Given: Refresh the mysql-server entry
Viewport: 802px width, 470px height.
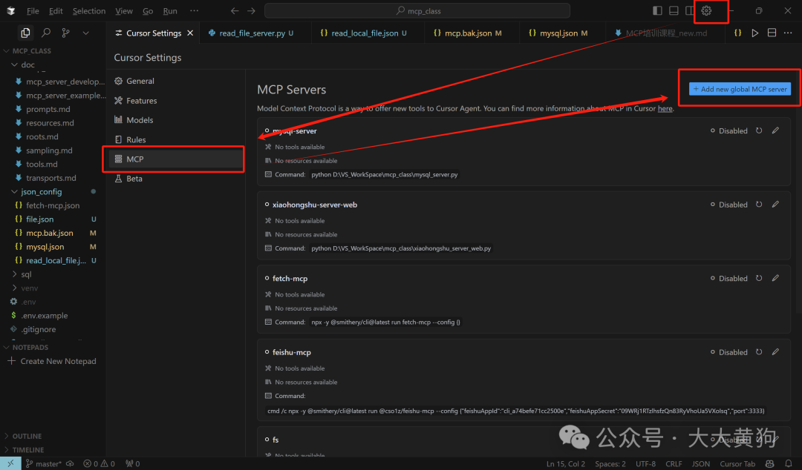Looking at the screenshot, I should click(x=759, y=130).
